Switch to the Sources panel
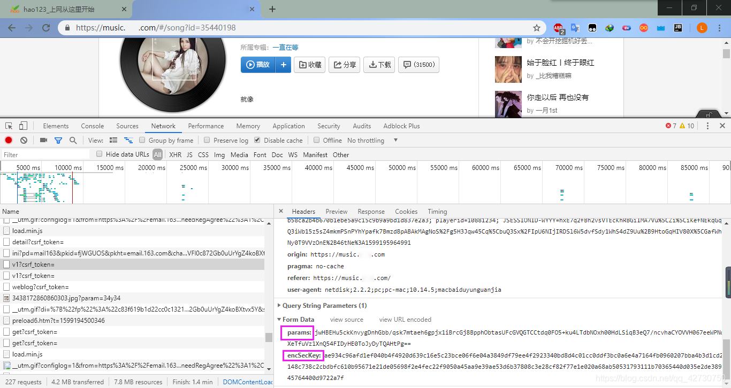Screen dimensions: 731x388 (127, 126)
